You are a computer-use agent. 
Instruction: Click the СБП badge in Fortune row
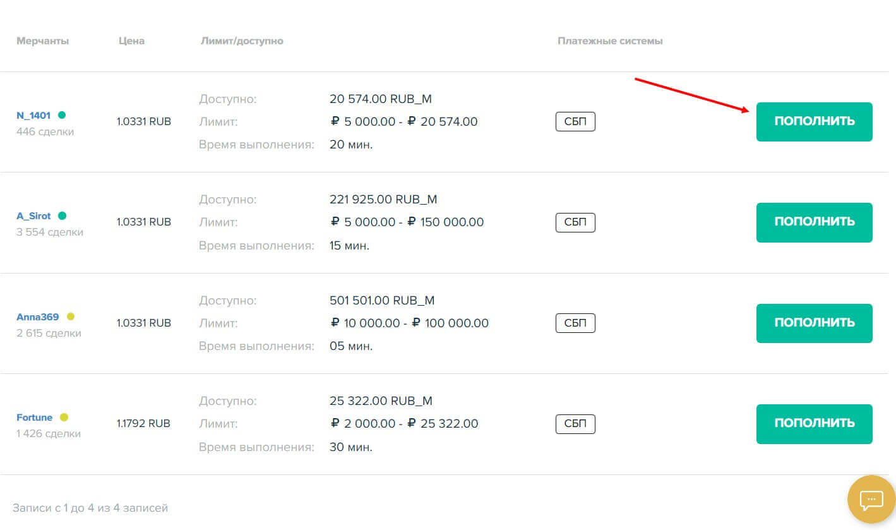(575, 424)
